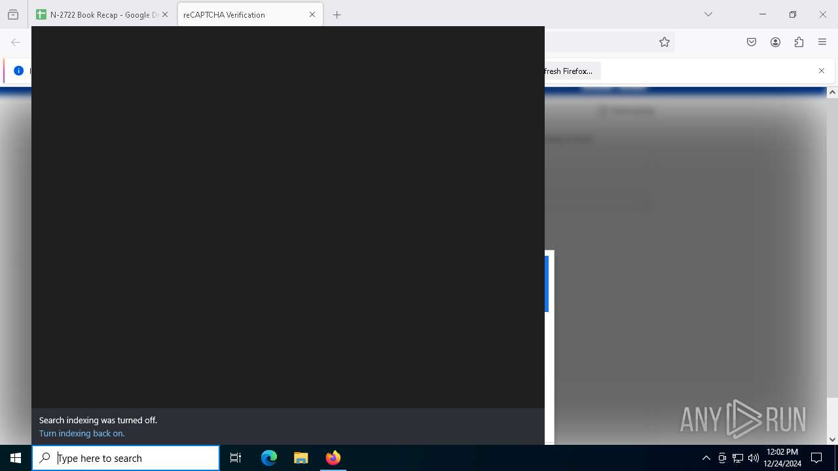Open Firefox account menu
Viewport: 838px width, 471px height.
[x=775, y=42]
